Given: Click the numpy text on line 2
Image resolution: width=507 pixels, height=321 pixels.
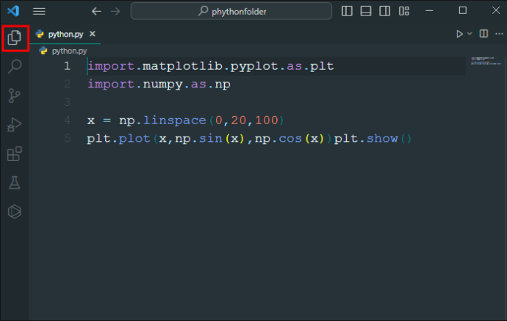Looking at the screenshot, I should [x=162, y=84].
